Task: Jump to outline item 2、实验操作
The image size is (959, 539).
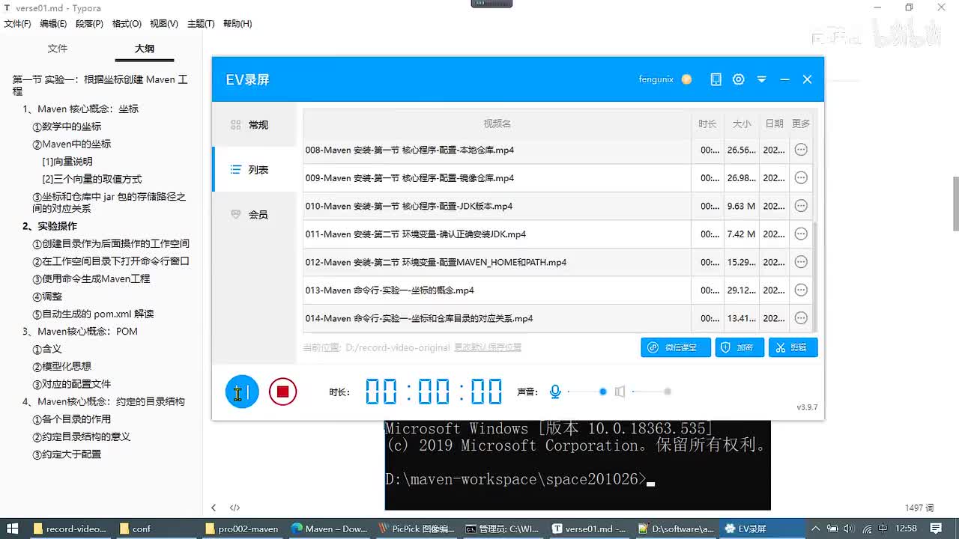Action: tap(49, 226)
